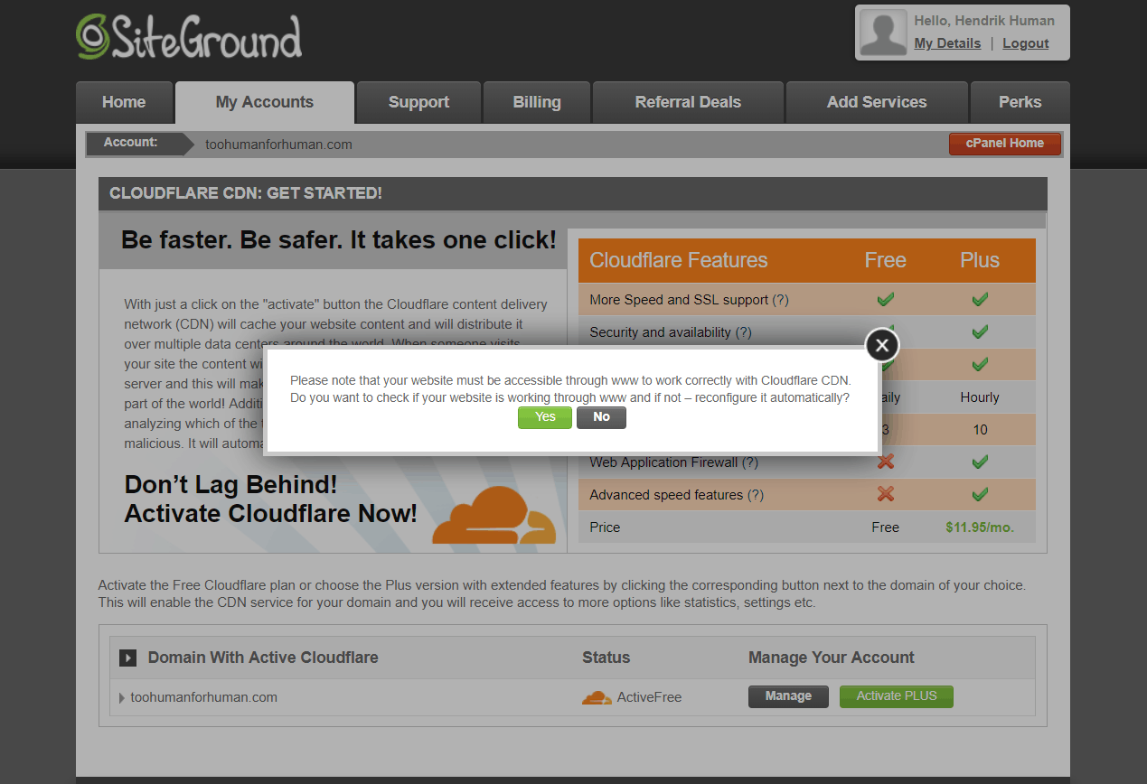Switch to the Billing tab
Screen dimensions: 1147x784
point(537,102)
